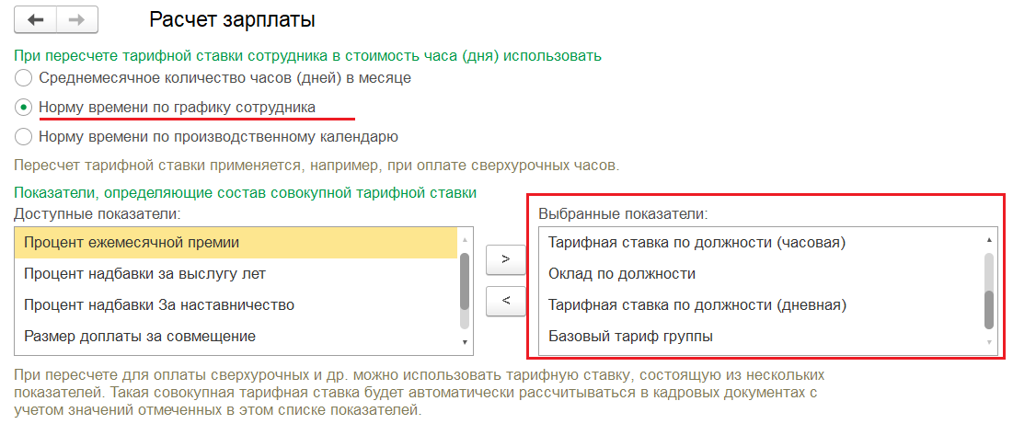Image resolution: width=1036 pixels, height=424 pixels.
Task: Pick Базовый тариф группы item
Action: [630, 336]
